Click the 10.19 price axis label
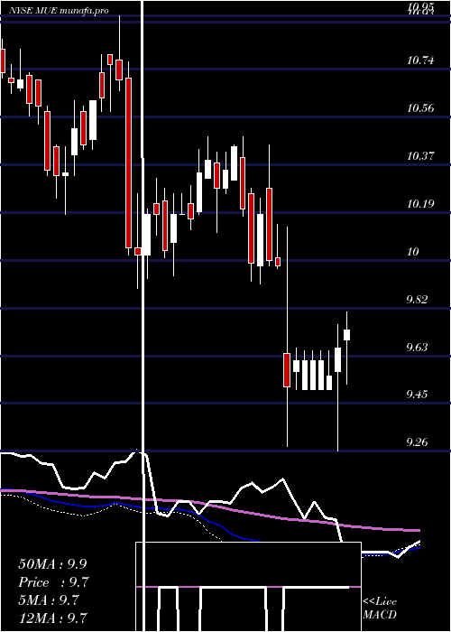451x632 pixels. tap(421, 203)
